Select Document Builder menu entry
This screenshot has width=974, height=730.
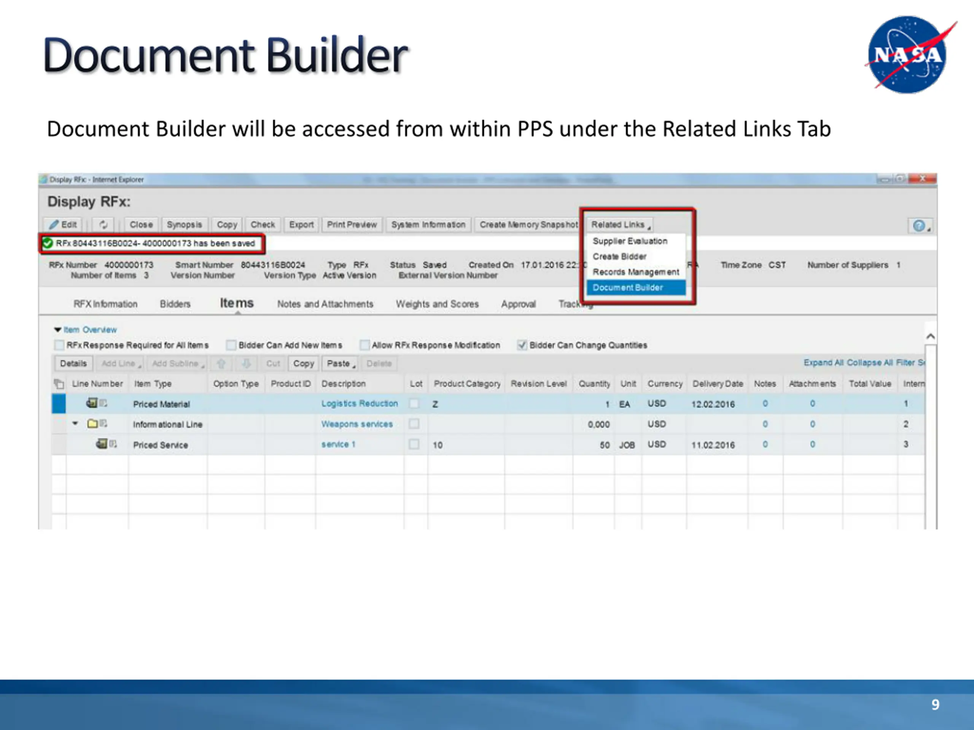click(x=636, y=288)
